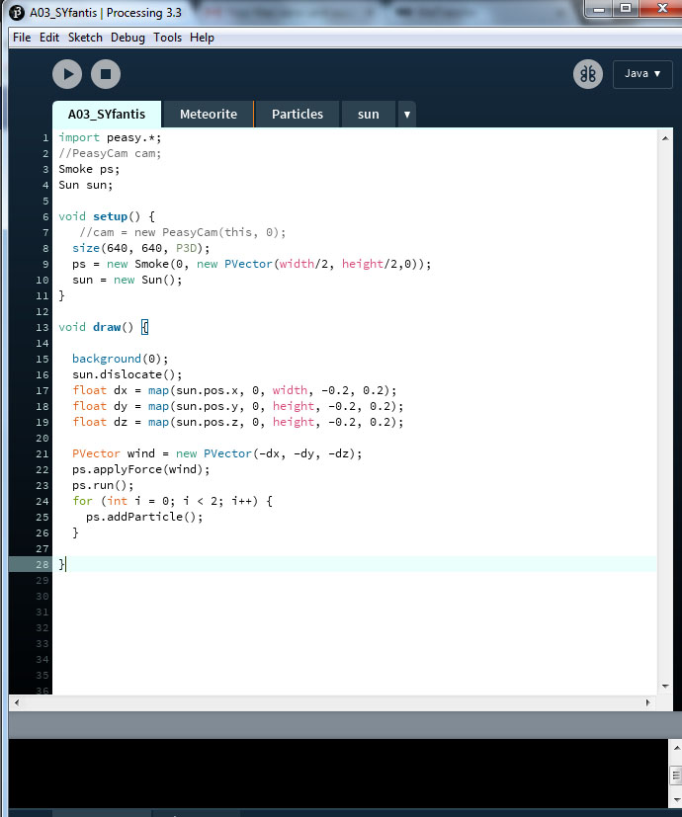The height and width of the screenshot is (817, 682).
Task: Place cursor on line 22 ps.applyForce(wind)
Action: pos(140,469)
